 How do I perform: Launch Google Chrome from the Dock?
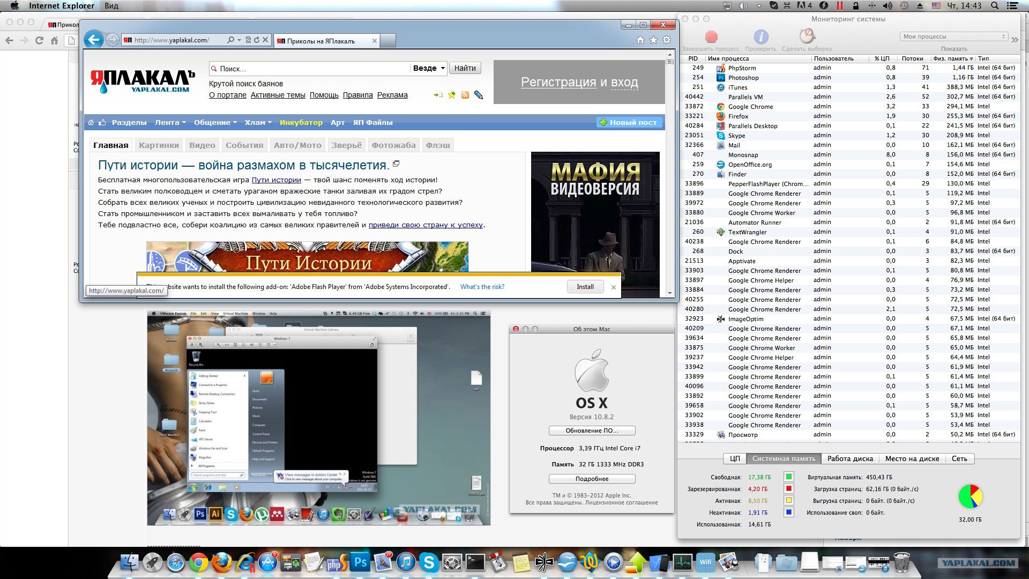[x=198, y=562]
